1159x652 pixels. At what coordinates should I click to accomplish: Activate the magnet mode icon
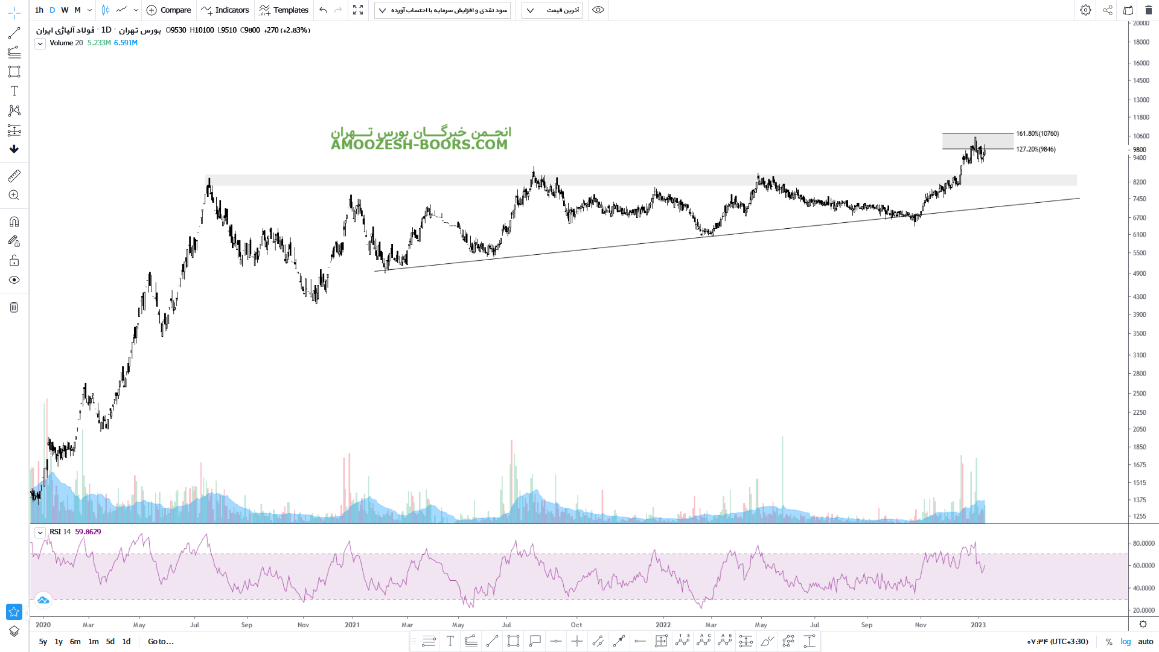[x=14, y=222]
